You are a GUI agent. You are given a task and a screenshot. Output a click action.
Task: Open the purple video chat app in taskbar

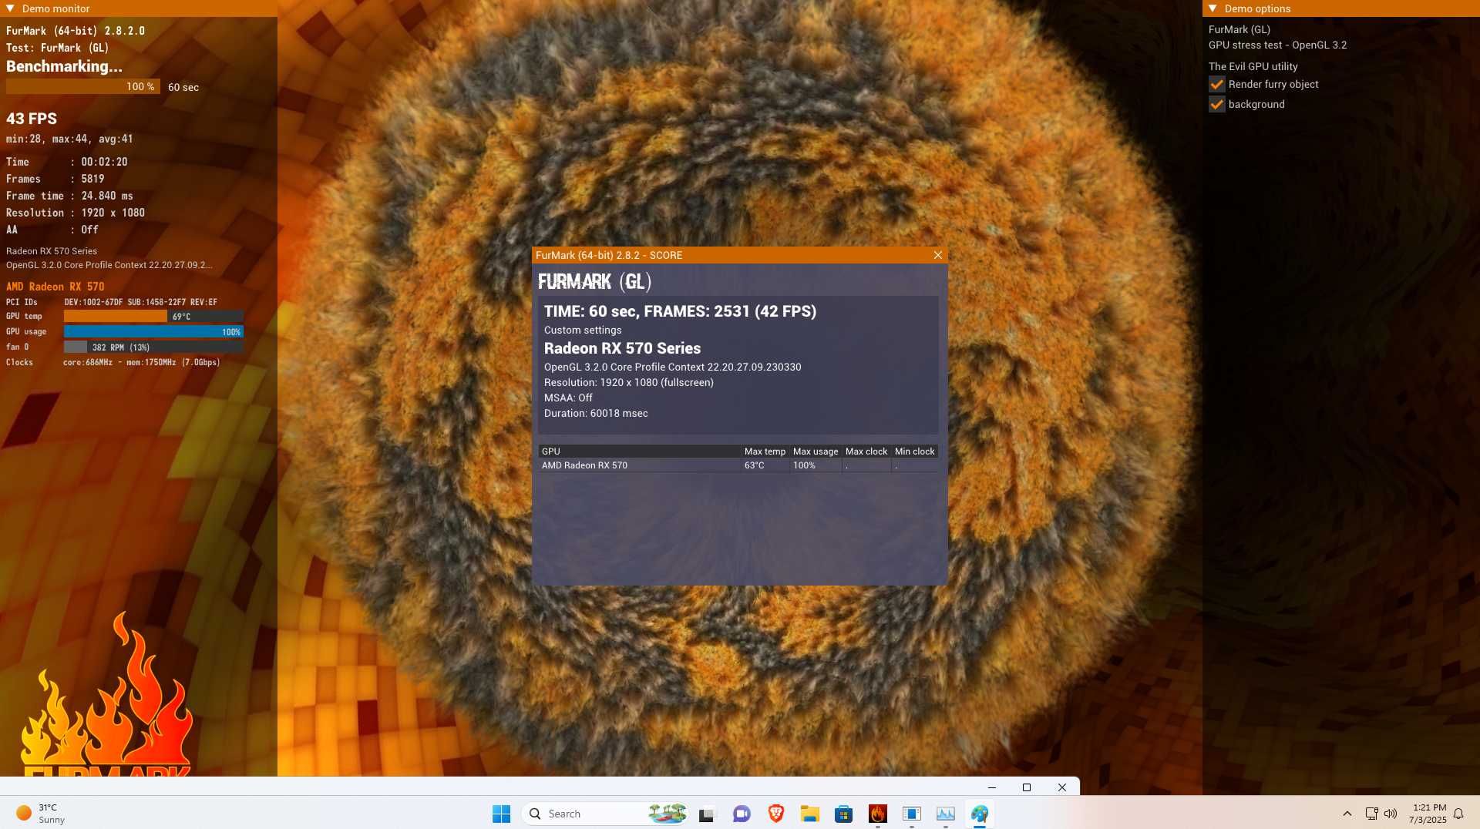[742, 814]
